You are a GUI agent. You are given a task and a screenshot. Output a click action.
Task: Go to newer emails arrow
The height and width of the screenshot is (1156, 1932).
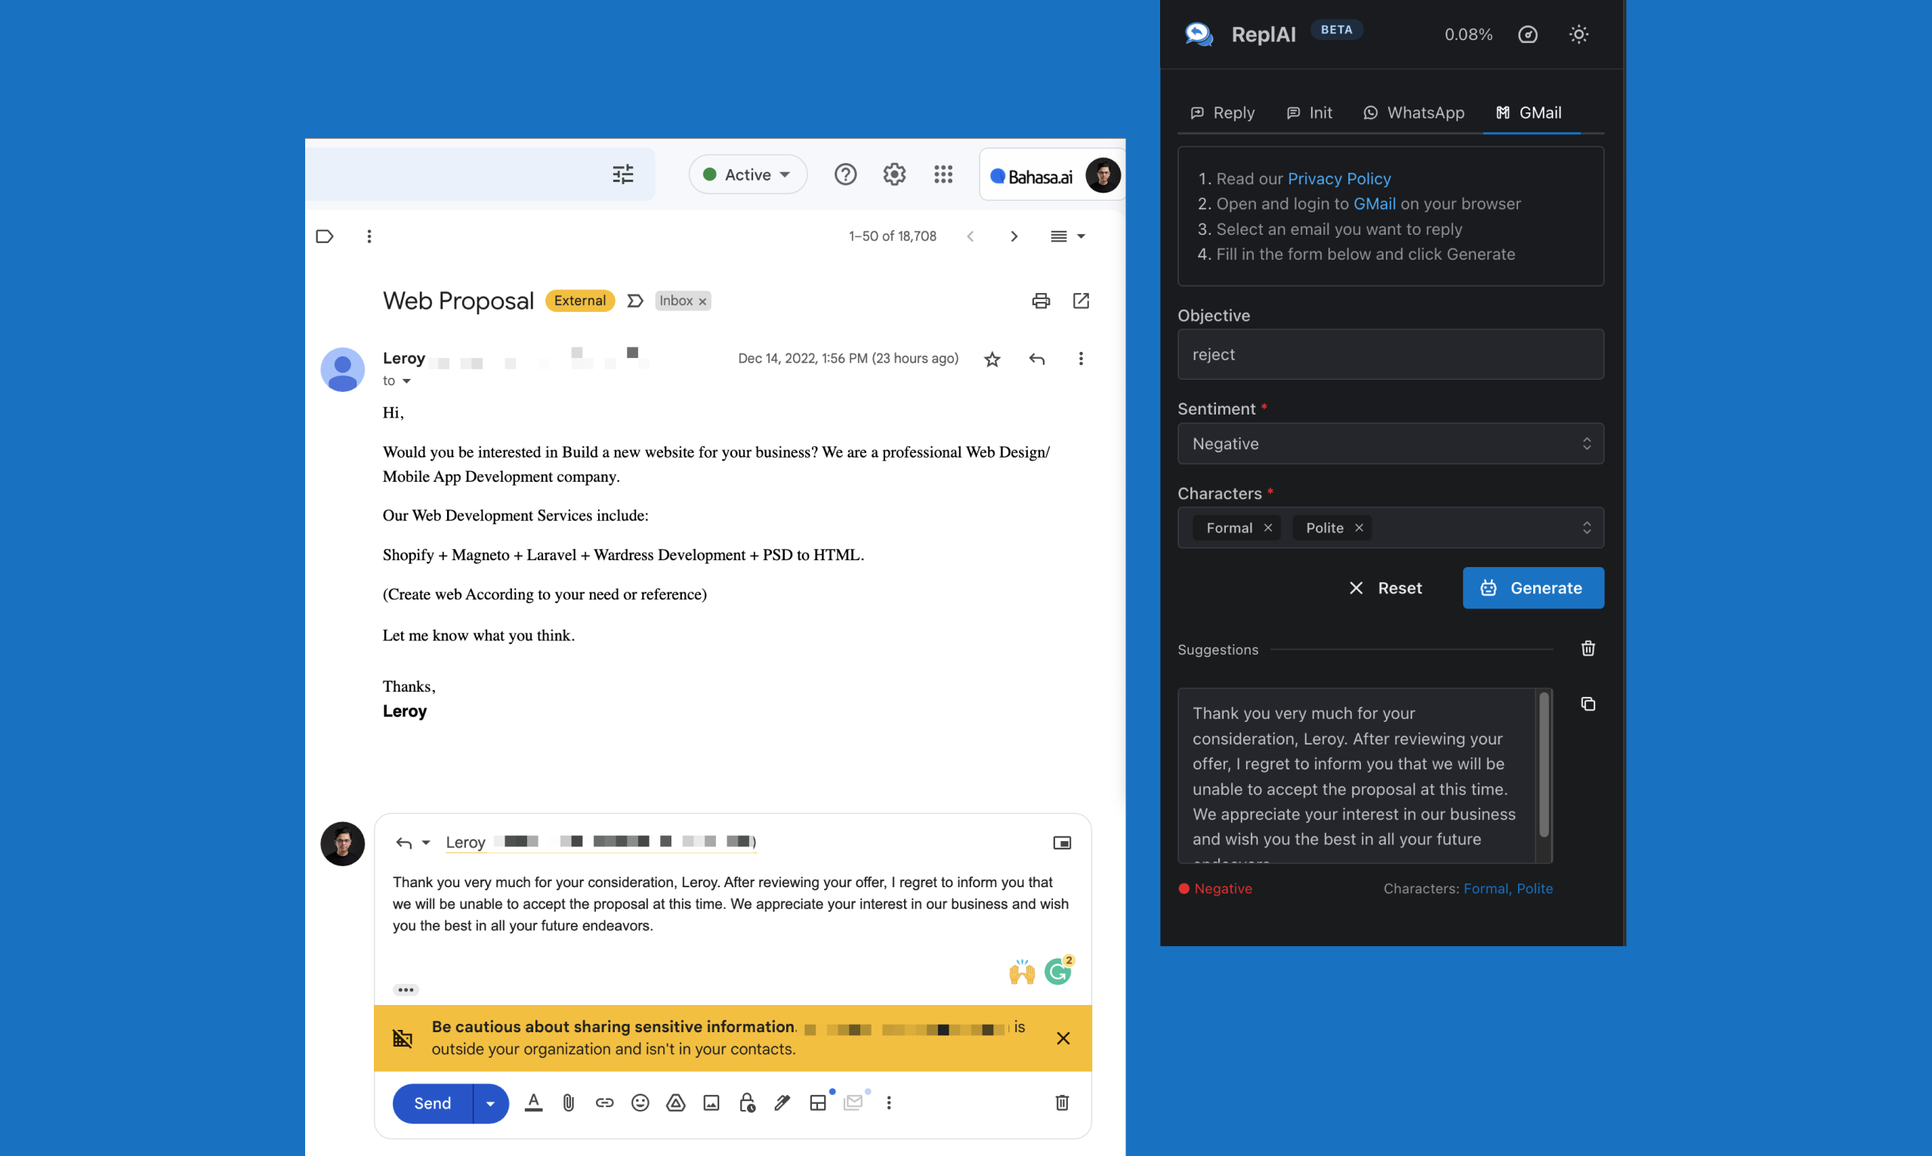click(x=970, y=236)
